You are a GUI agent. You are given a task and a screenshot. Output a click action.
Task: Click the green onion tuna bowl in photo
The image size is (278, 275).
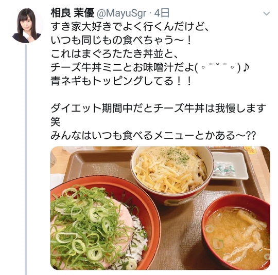tap(103, 225)
